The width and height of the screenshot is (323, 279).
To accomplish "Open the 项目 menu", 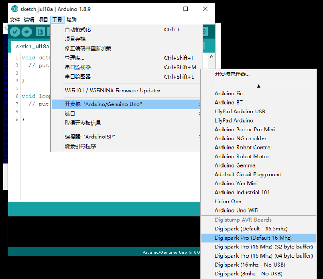I will (43, 20).
